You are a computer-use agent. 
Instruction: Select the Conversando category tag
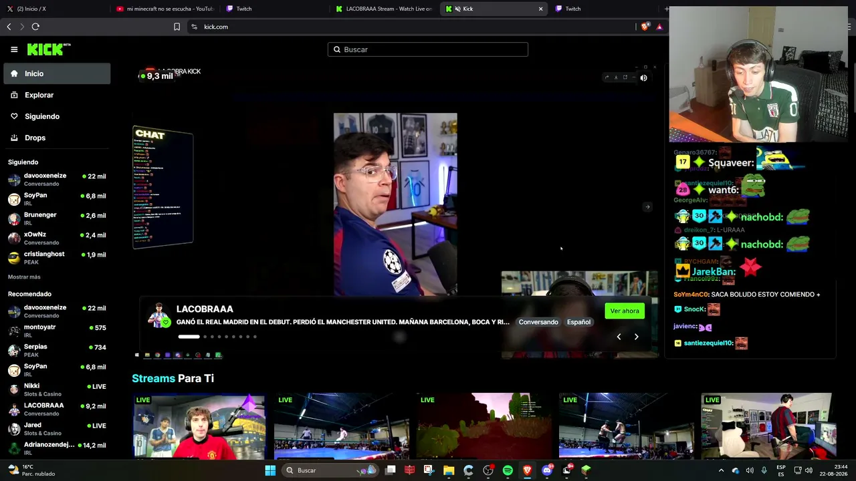coord(538,322)
